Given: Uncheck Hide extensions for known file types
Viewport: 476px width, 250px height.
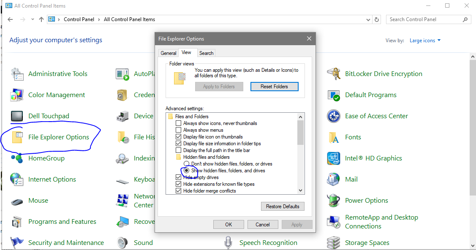Looking at the screenshot, I should (x=179, y=184).
